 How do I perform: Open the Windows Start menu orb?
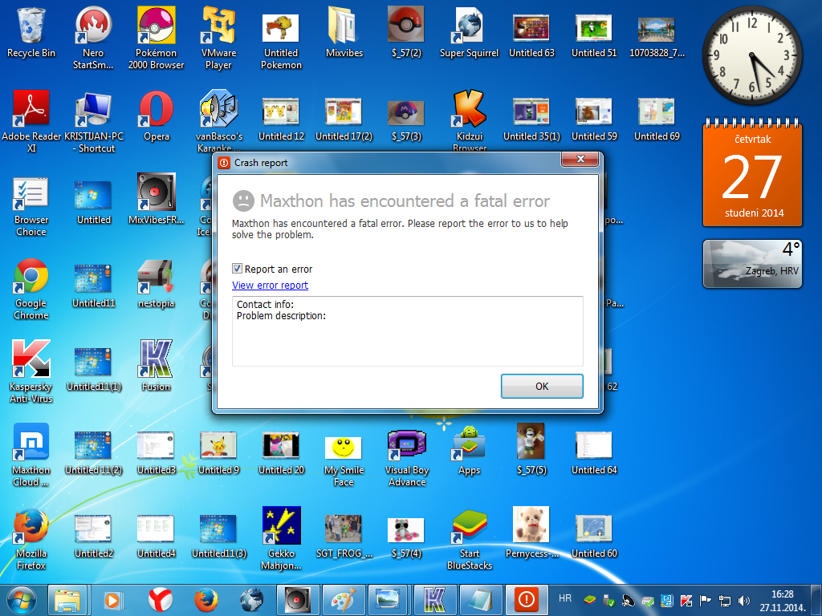pos(22,600)
